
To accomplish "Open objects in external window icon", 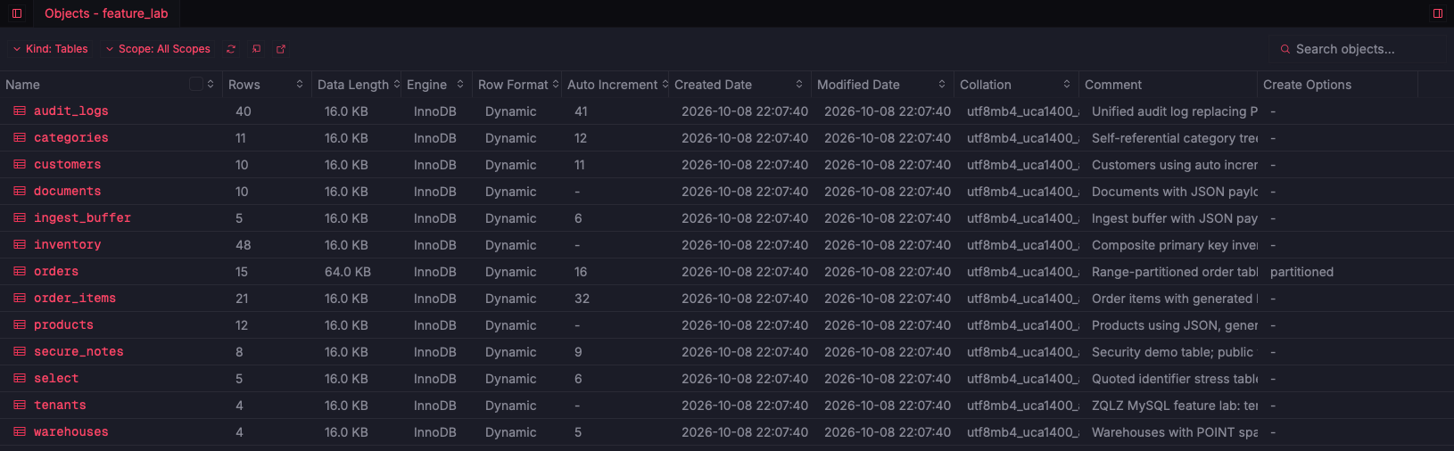I will 281,49.
